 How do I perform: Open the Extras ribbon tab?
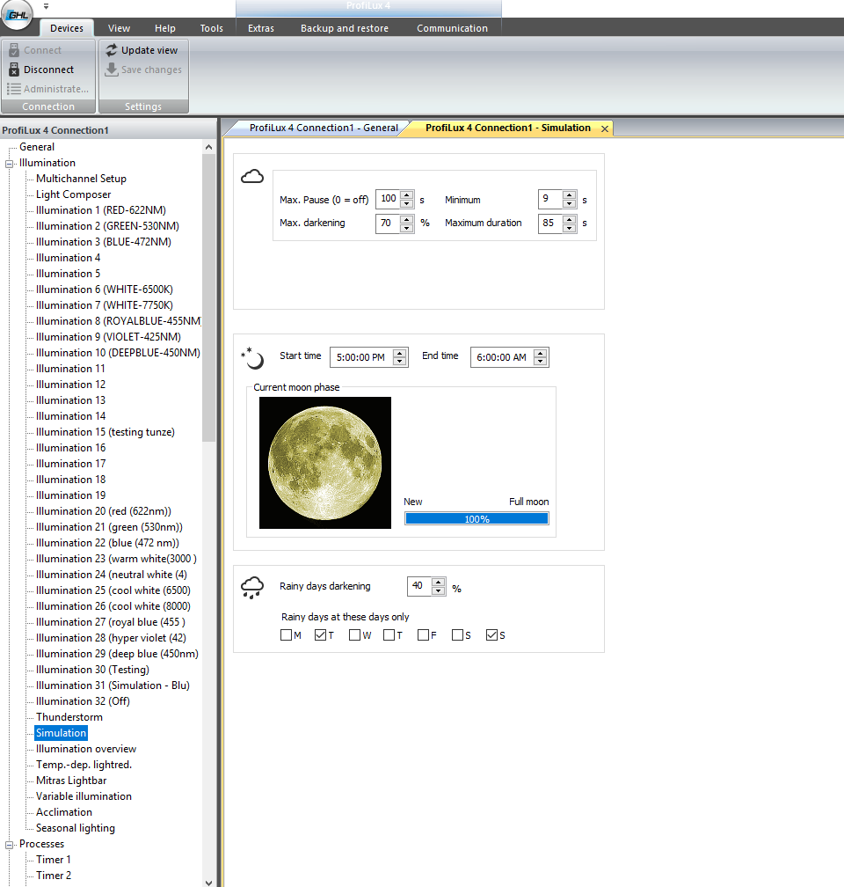point(260,28)
